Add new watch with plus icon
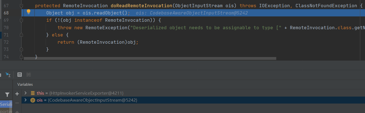Image resolution: width=365 pixels, height=113 pixels. coord(17,94)
